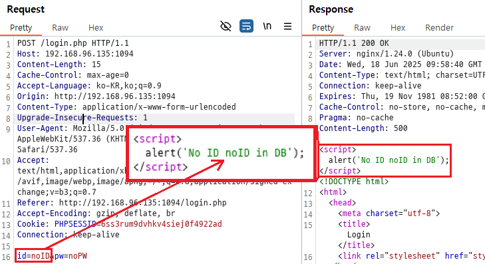Click the 'Content-Length: 15' request header
This screenshot has width=485, height=264.
(x=59, y=65)
